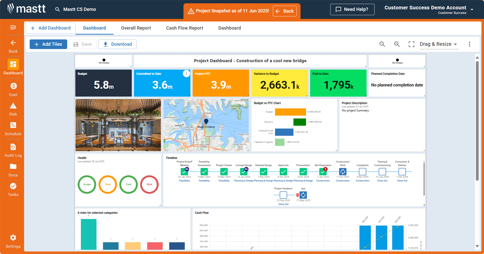
Task: Open Settings gear in sidebar
Action: (13, 241)
